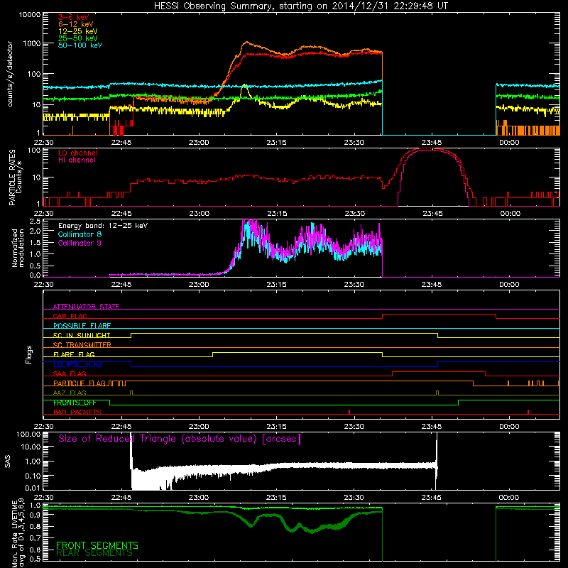Click the 12-25 keV yellow legend label
This screenshot has width=568, height=568.
point(77,31)
